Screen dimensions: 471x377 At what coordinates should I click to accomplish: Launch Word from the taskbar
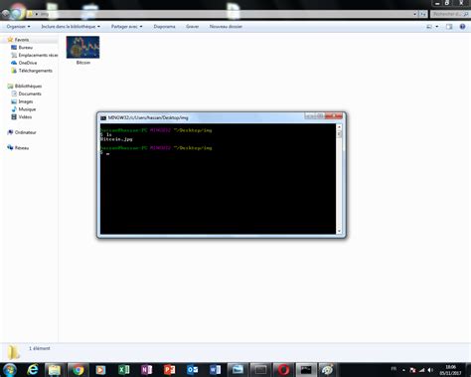tap(215, 370)
